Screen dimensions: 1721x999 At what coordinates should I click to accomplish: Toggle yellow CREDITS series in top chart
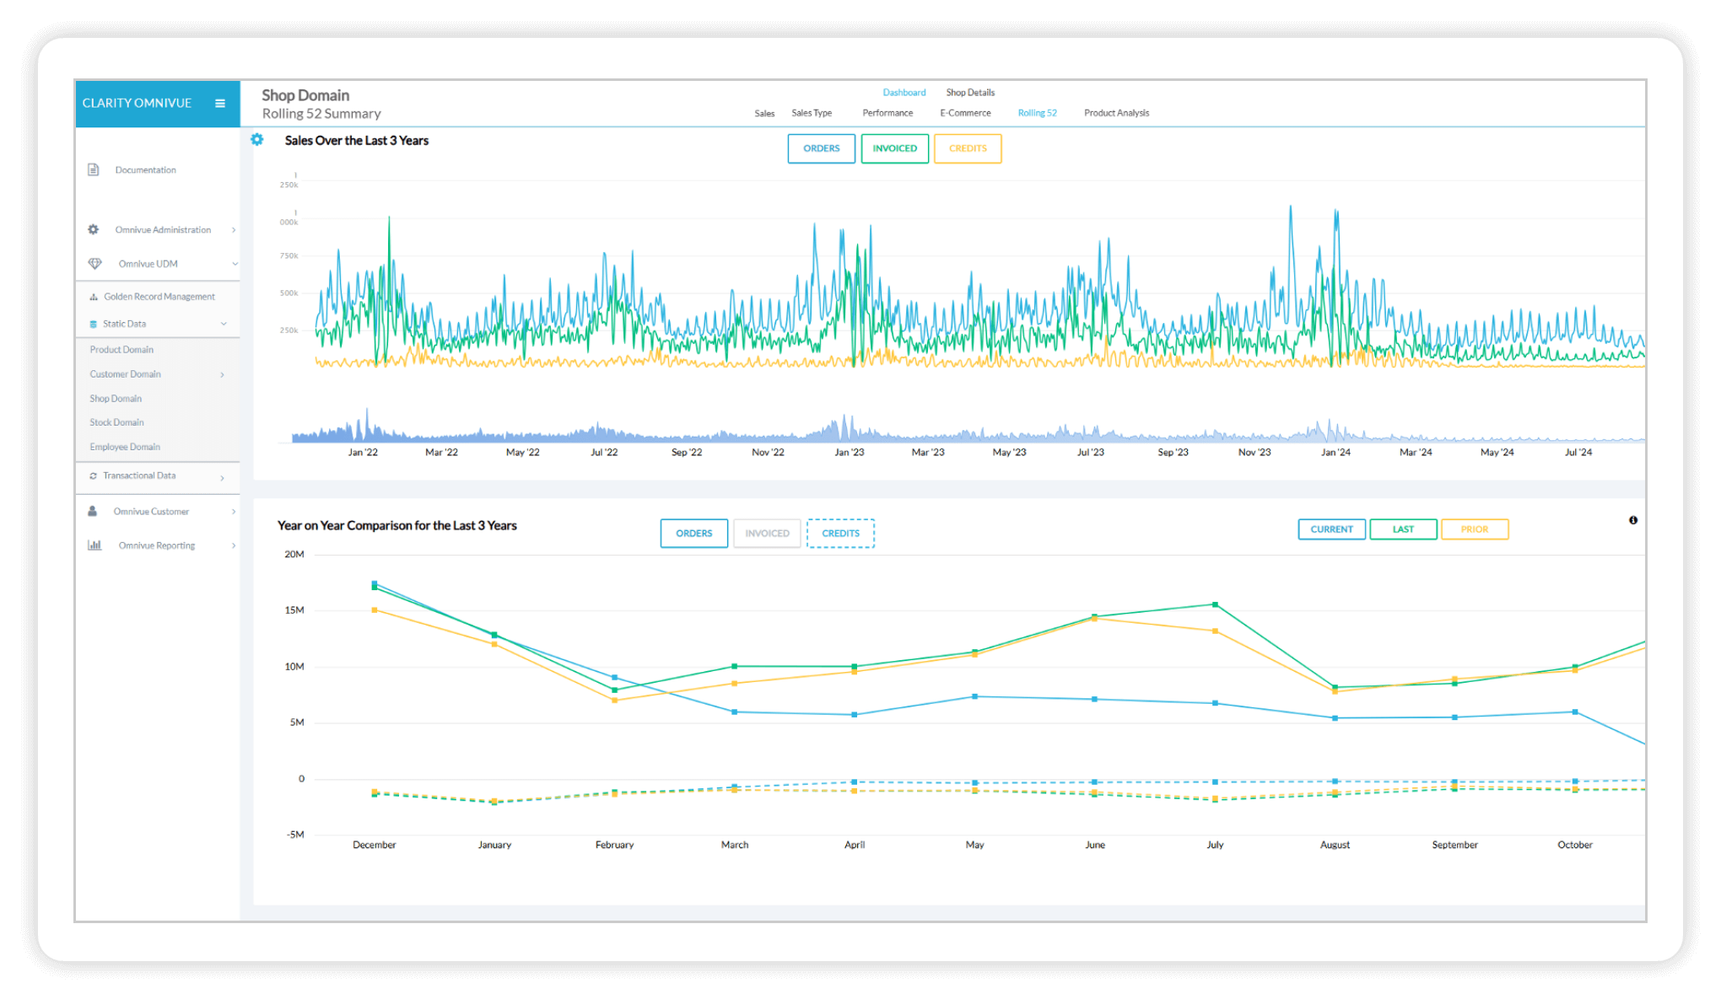click(x=967, y=148)
